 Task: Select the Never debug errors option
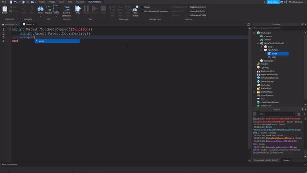click(x=146, y=7)
